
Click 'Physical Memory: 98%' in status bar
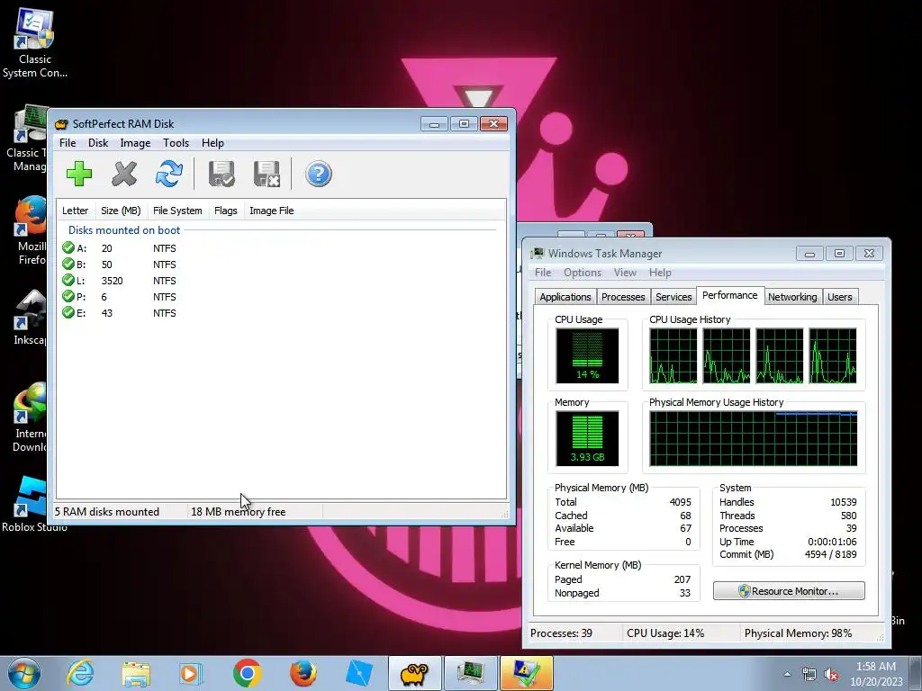point(798,633)
